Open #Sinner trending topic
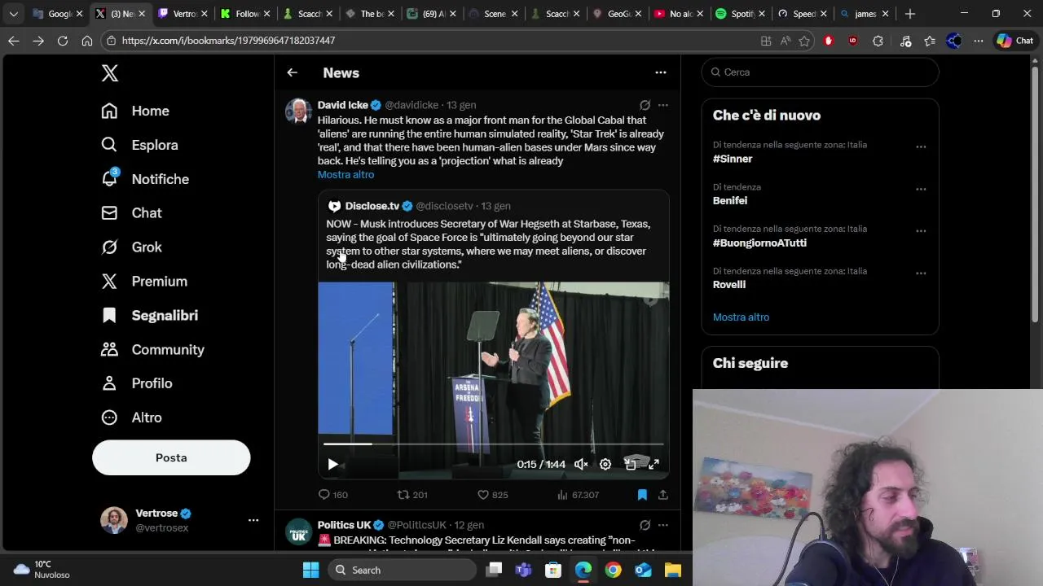Image resolution: width=1043 pixels, height=586 pixels. pos(733,159)
